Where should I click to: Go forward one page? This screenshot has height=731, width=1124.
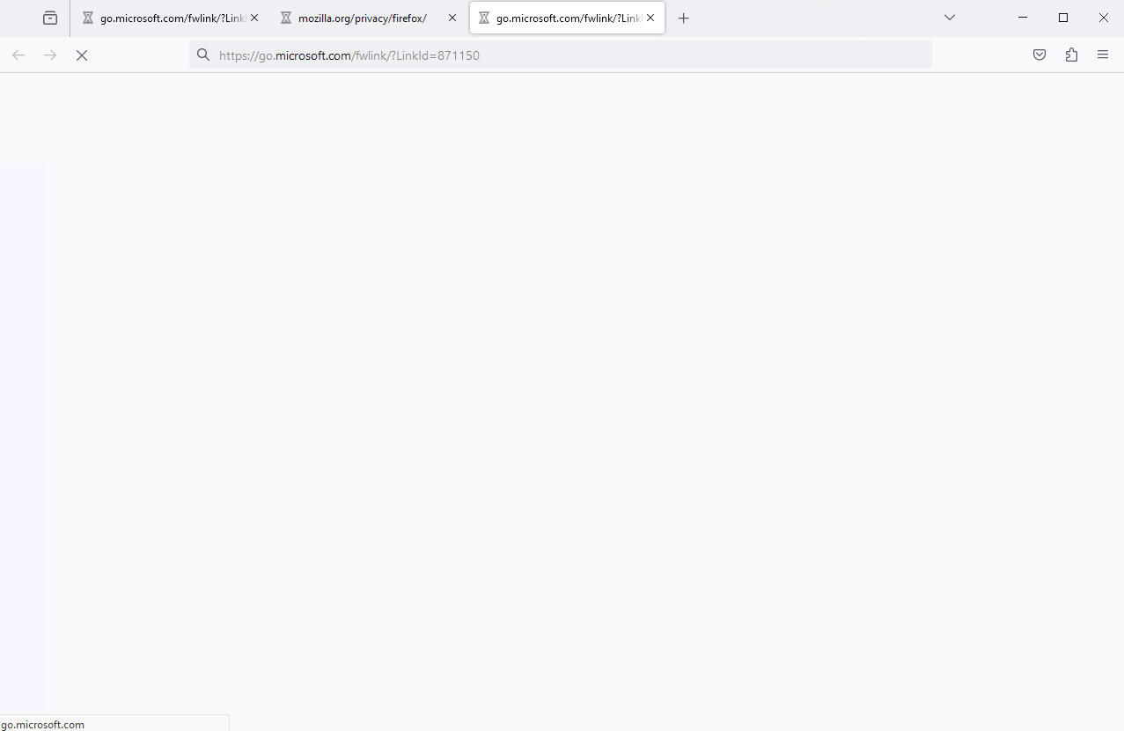50,55
